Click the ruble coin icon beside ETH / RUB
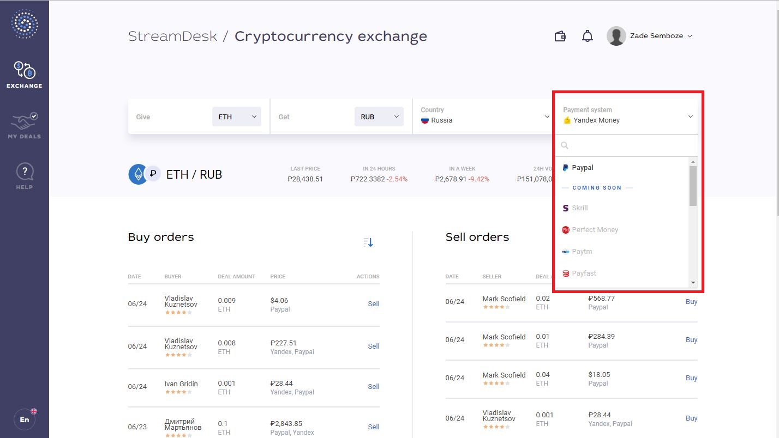 click(153, 174)
